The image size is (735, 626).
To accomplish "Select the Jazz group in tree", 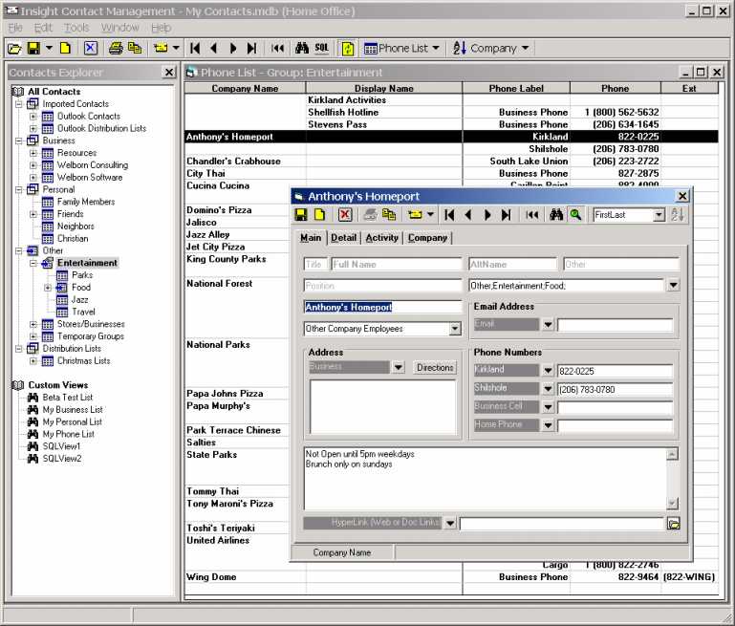I will [79, 299].
